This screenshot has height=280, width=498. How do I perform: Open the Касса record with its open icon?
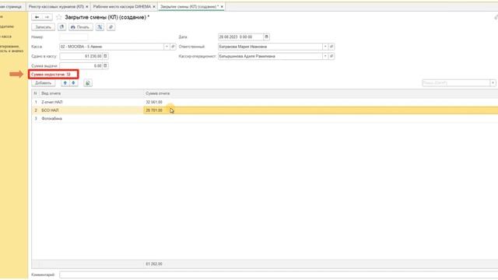pyautogui.click(x=173, y=47)
